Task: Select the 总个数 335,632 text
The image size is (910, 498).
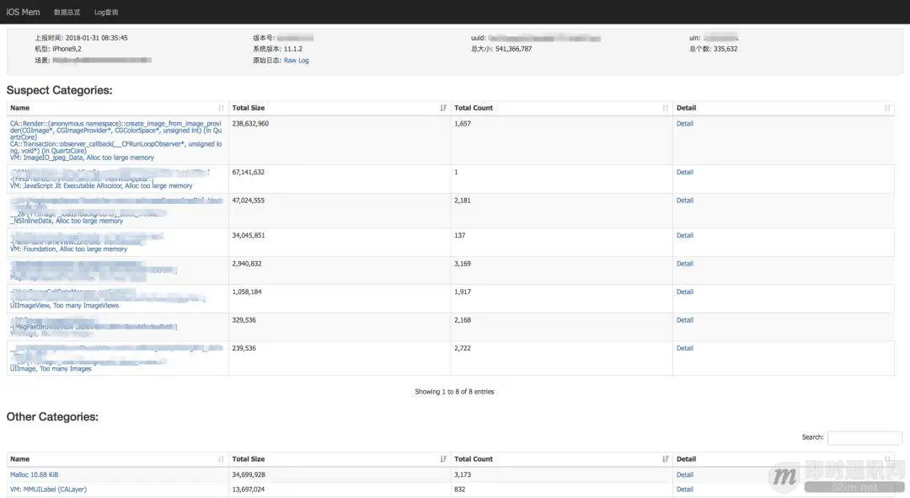Action: 714,49
